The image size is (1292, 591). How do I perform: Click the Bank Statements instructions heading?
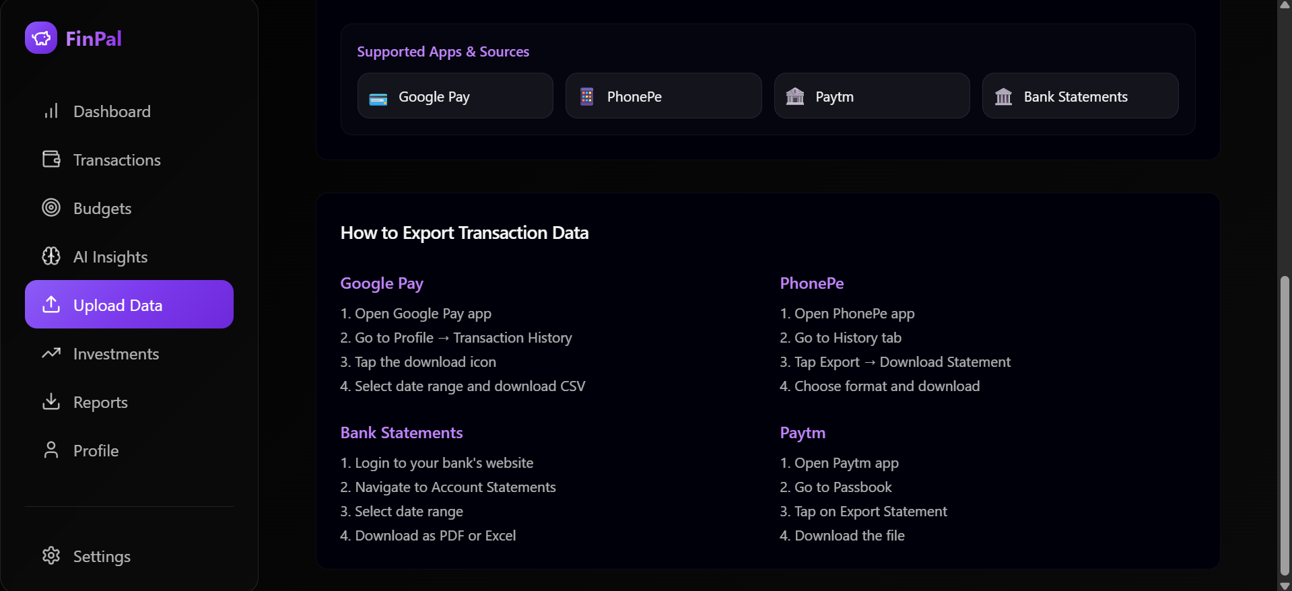tap(401, 433)
